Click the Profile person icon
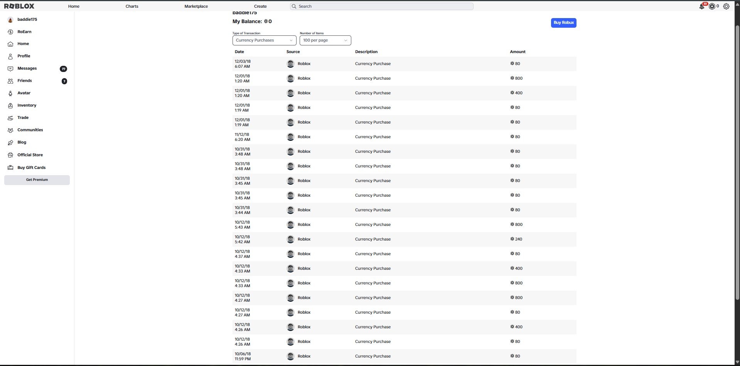 pyautogui.click(x=10, y=56)
